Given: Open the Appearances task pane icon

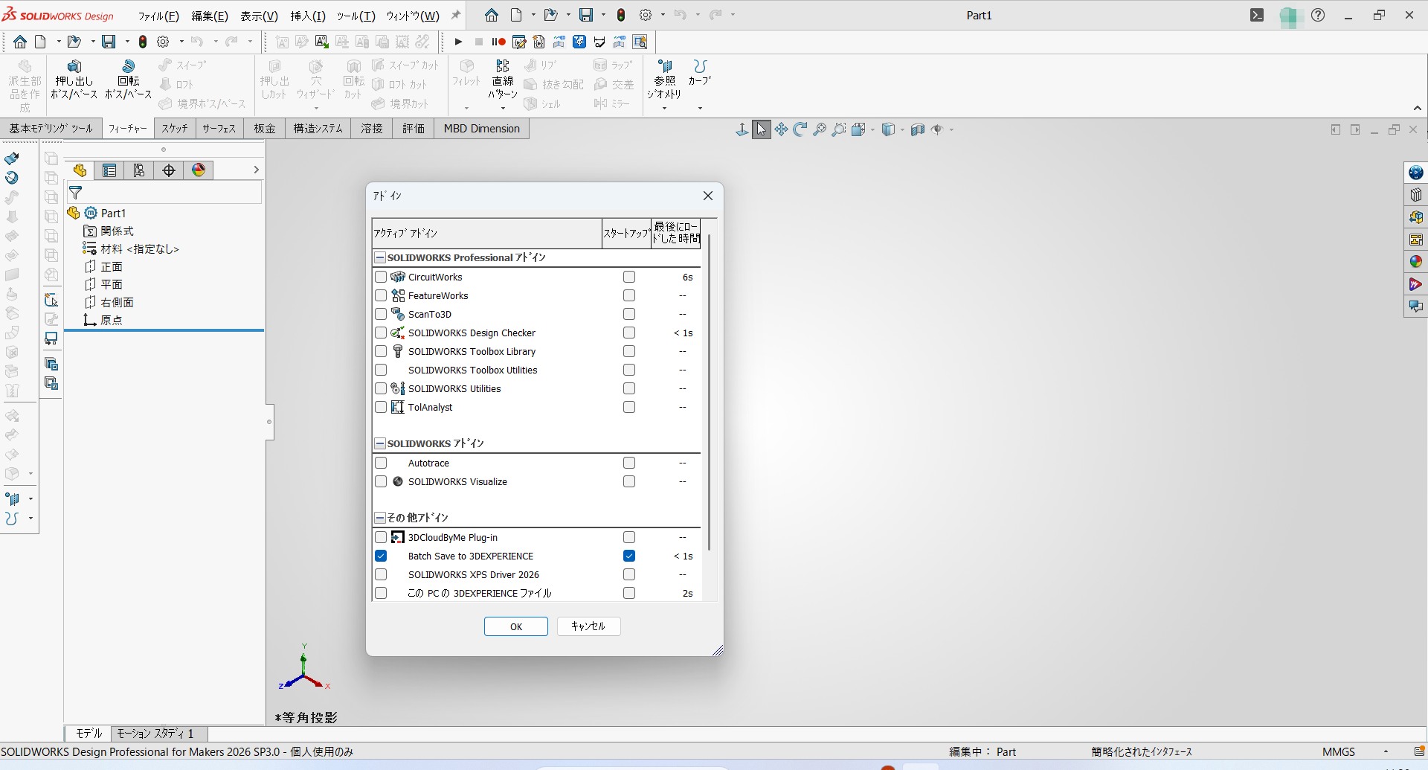Looking at the screenshot, I should click(1416, 262).
